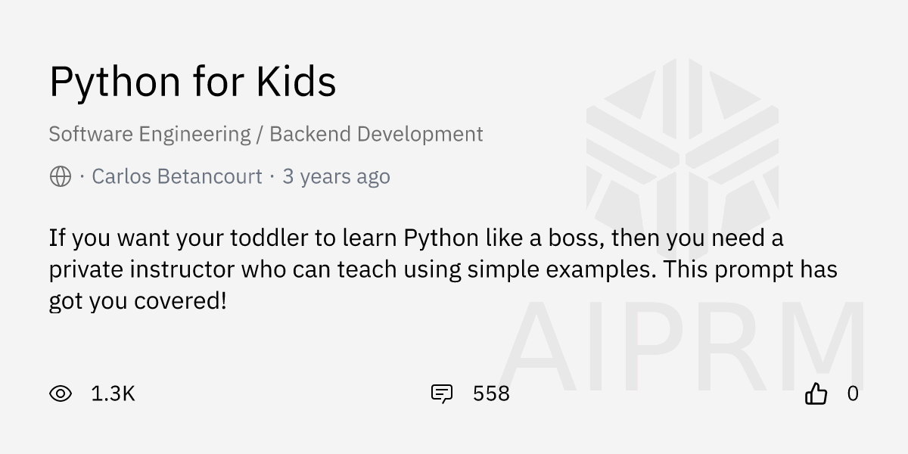Screen dimensions: 908x454
Task: Click the speech-bubble comment icon
Action: click(x=443, y=393)
